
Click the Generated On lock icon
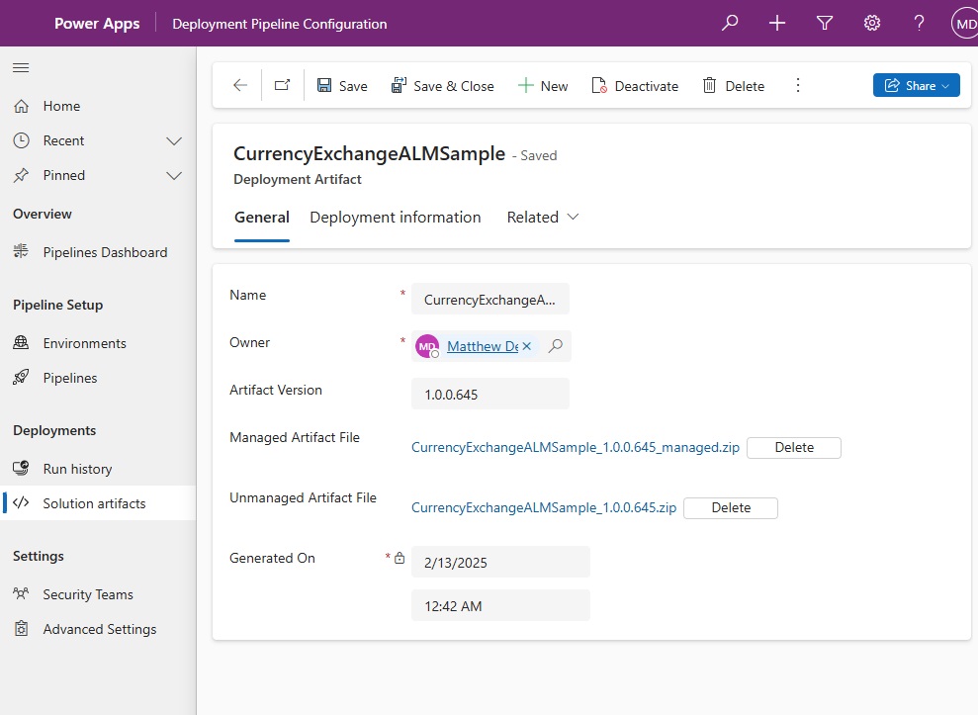400,558
